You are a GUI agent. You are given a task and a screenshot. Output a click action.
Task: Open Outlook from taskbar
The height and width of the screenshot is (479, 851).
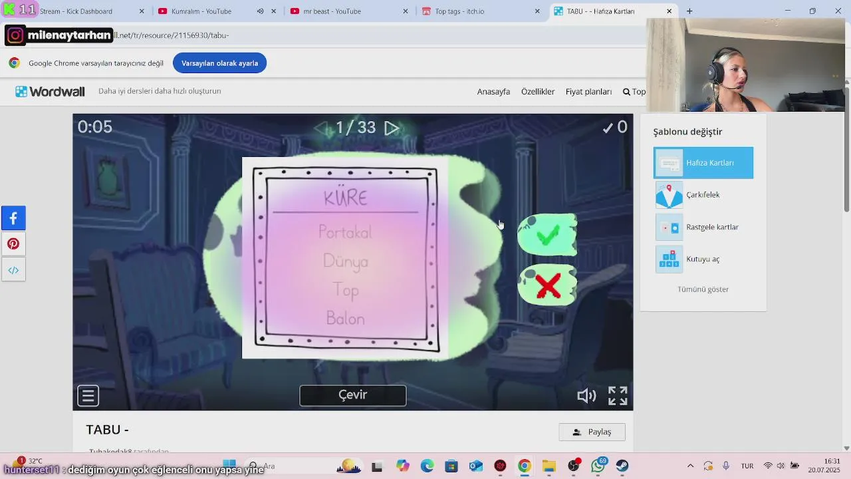[475, 466]
